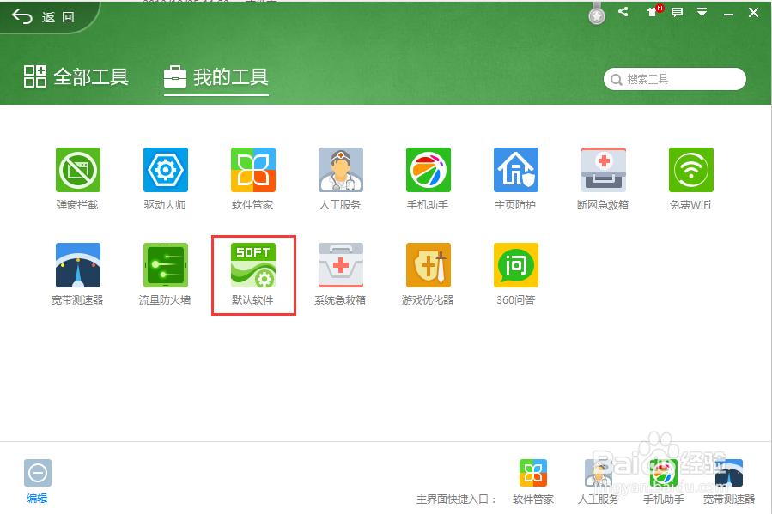Select 我的工具 tab
Screen dimensions: 772x514
coord(216,76)
